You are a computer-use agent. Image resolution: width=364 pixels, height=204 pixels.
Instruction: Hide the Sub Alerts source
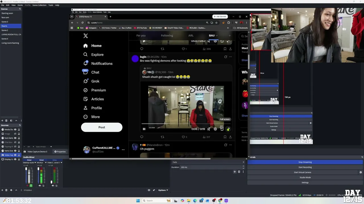(15, 138)
